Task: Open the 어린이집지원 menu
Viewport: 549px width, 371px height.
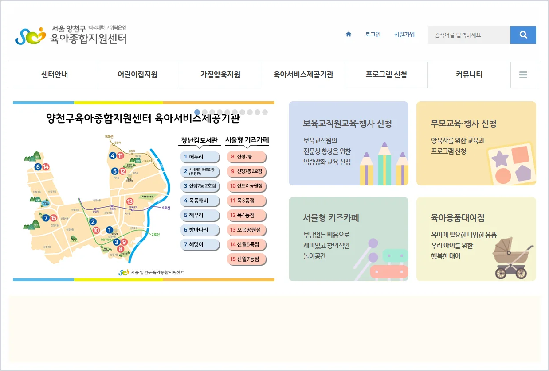Action: click(137, 75)
